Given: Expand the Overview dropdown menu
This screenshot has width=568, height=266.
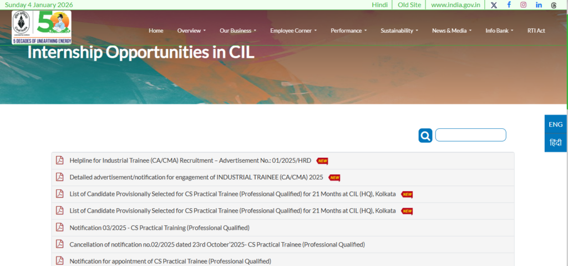Looking at the screenshot, I should (191, 31).
